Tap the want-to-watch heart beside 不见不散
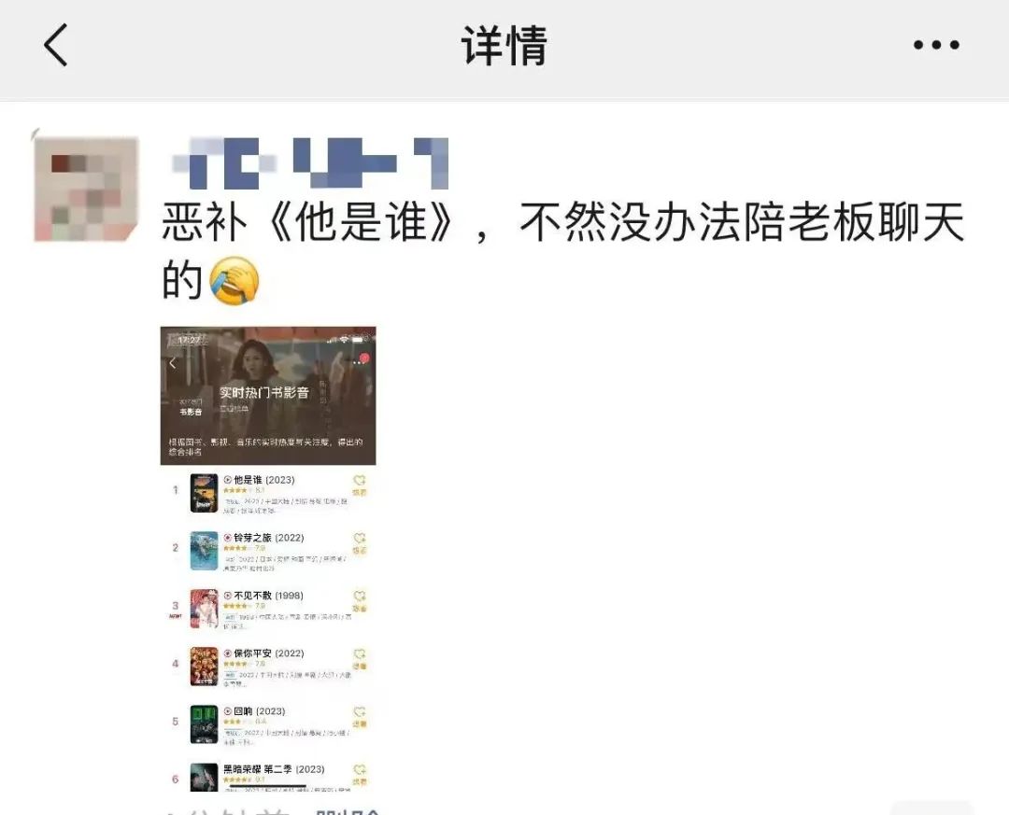The width and height of the screenshot is (1009, 815). 360,600
